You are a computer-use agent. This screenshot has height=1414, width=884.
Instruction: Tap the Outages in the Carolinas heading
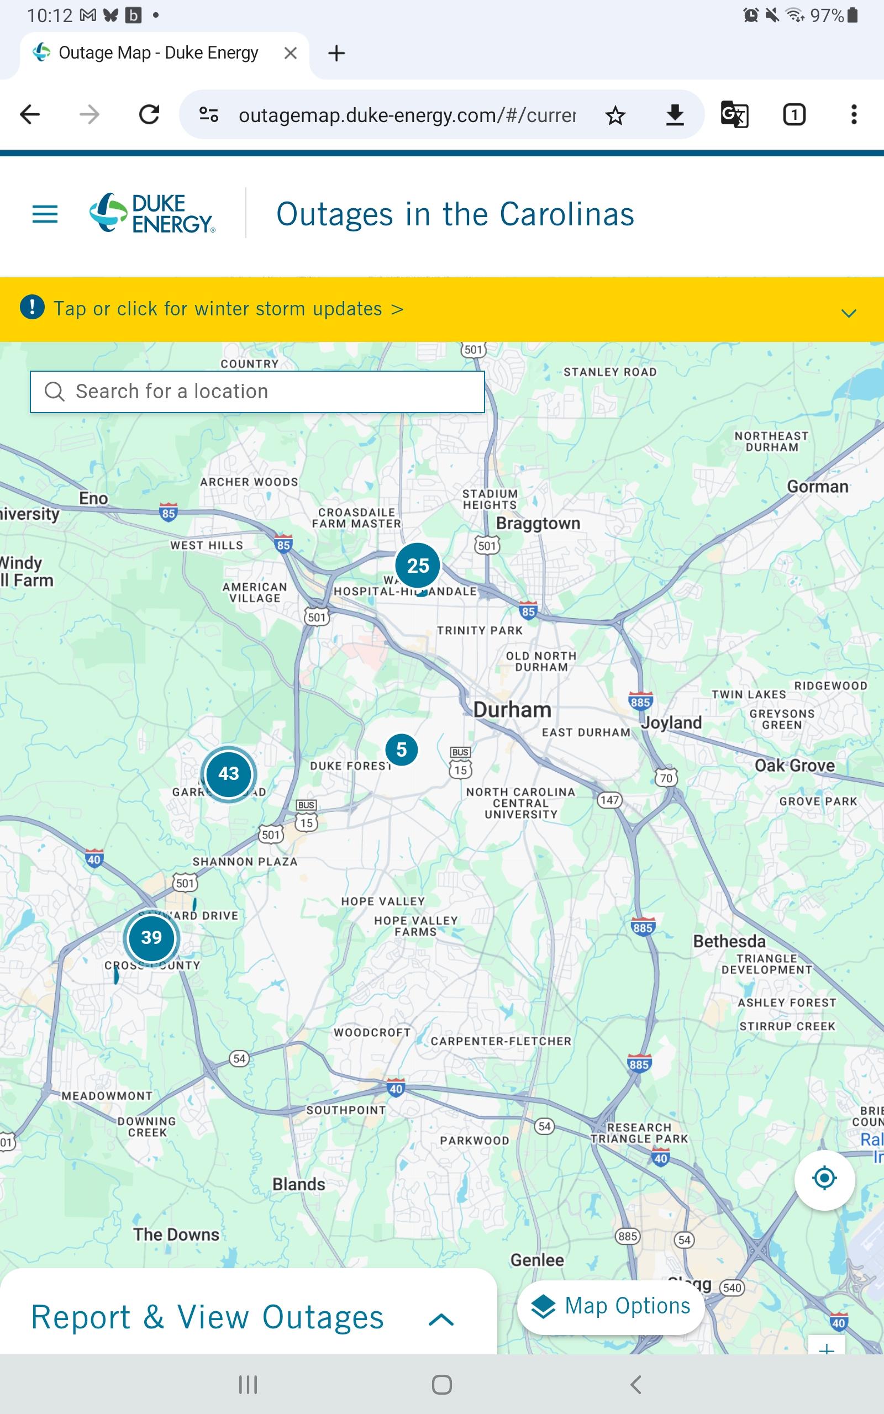[455, 214]
